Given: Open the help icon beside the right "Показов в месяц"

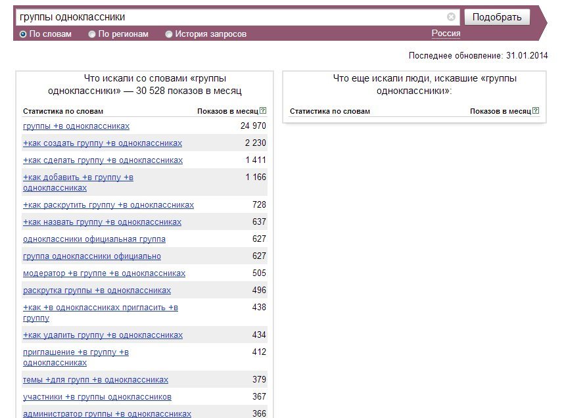Looking at the screenshot, I should [536, 110].
